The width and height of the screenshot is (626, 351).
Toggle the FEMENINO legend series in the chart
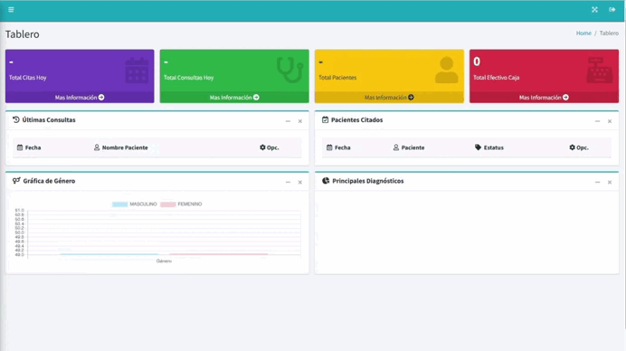coord(181,204)
